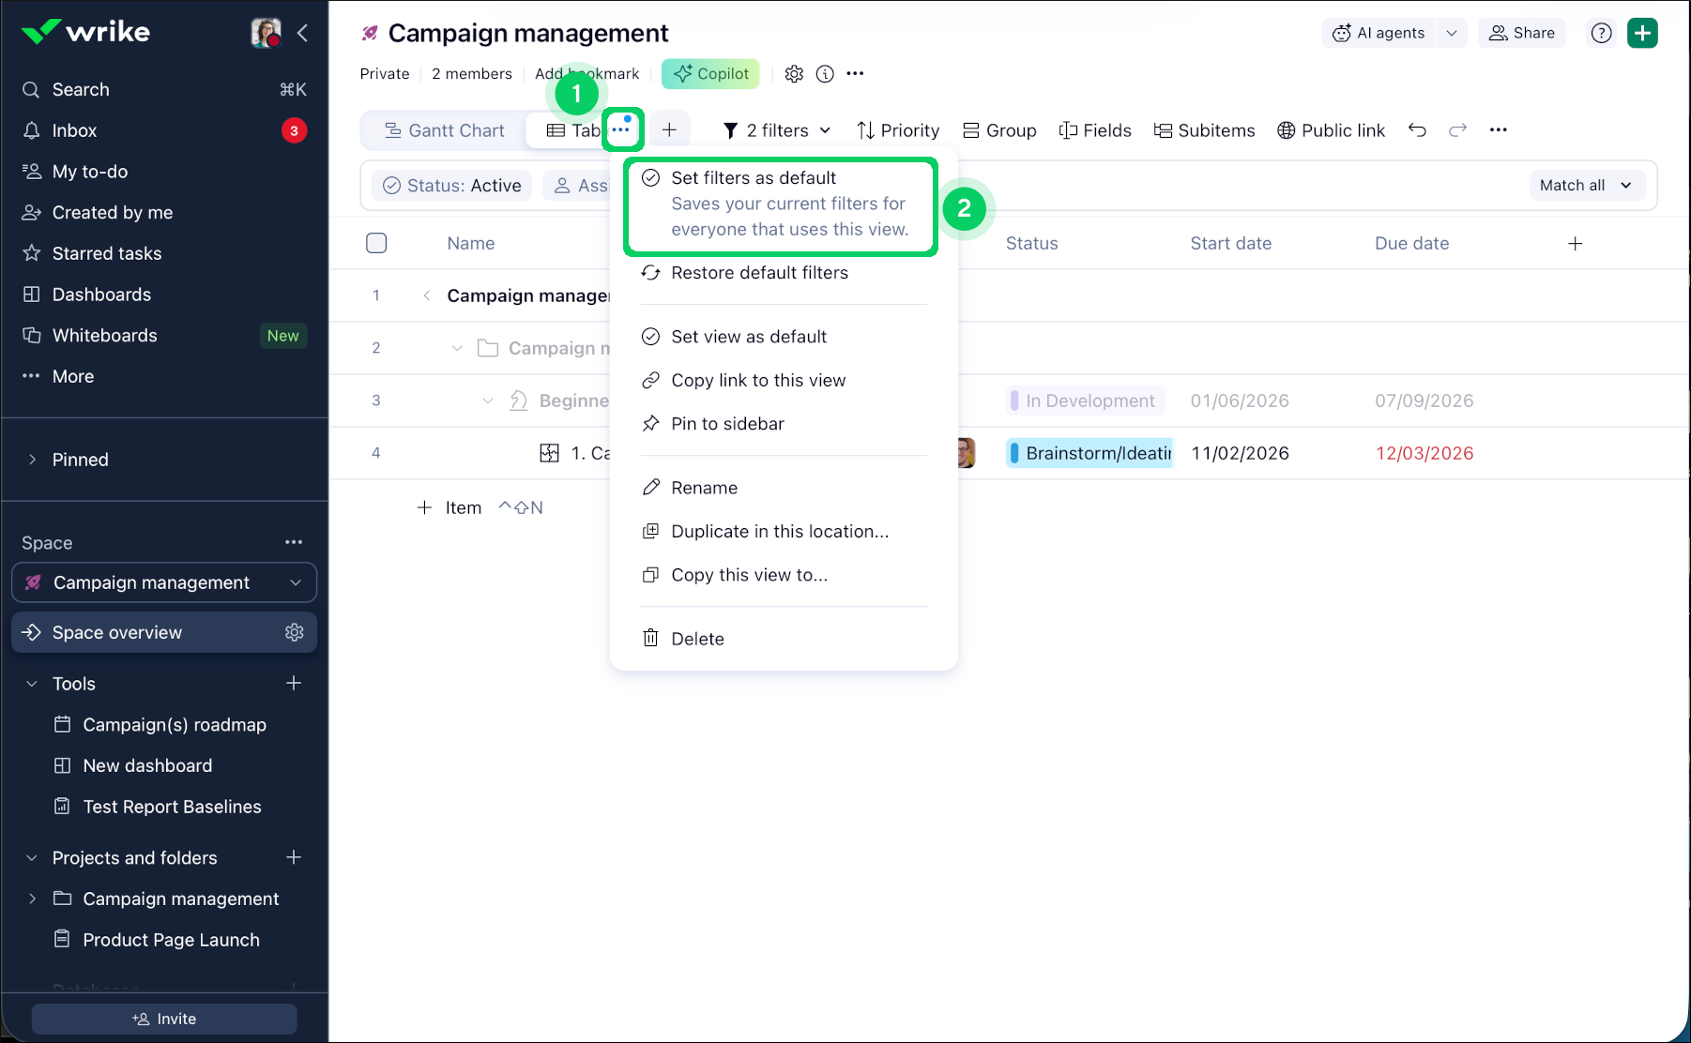1691x1043 pixels.
Task: Collapse row 3 Beginner project in table
Action: click(x=488, y=401)
